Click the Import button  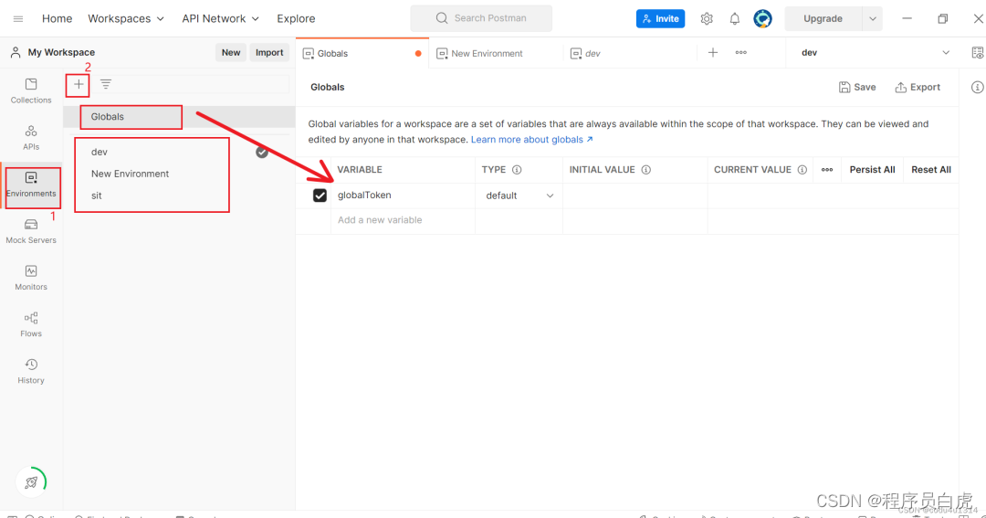[x=269, y=53]
